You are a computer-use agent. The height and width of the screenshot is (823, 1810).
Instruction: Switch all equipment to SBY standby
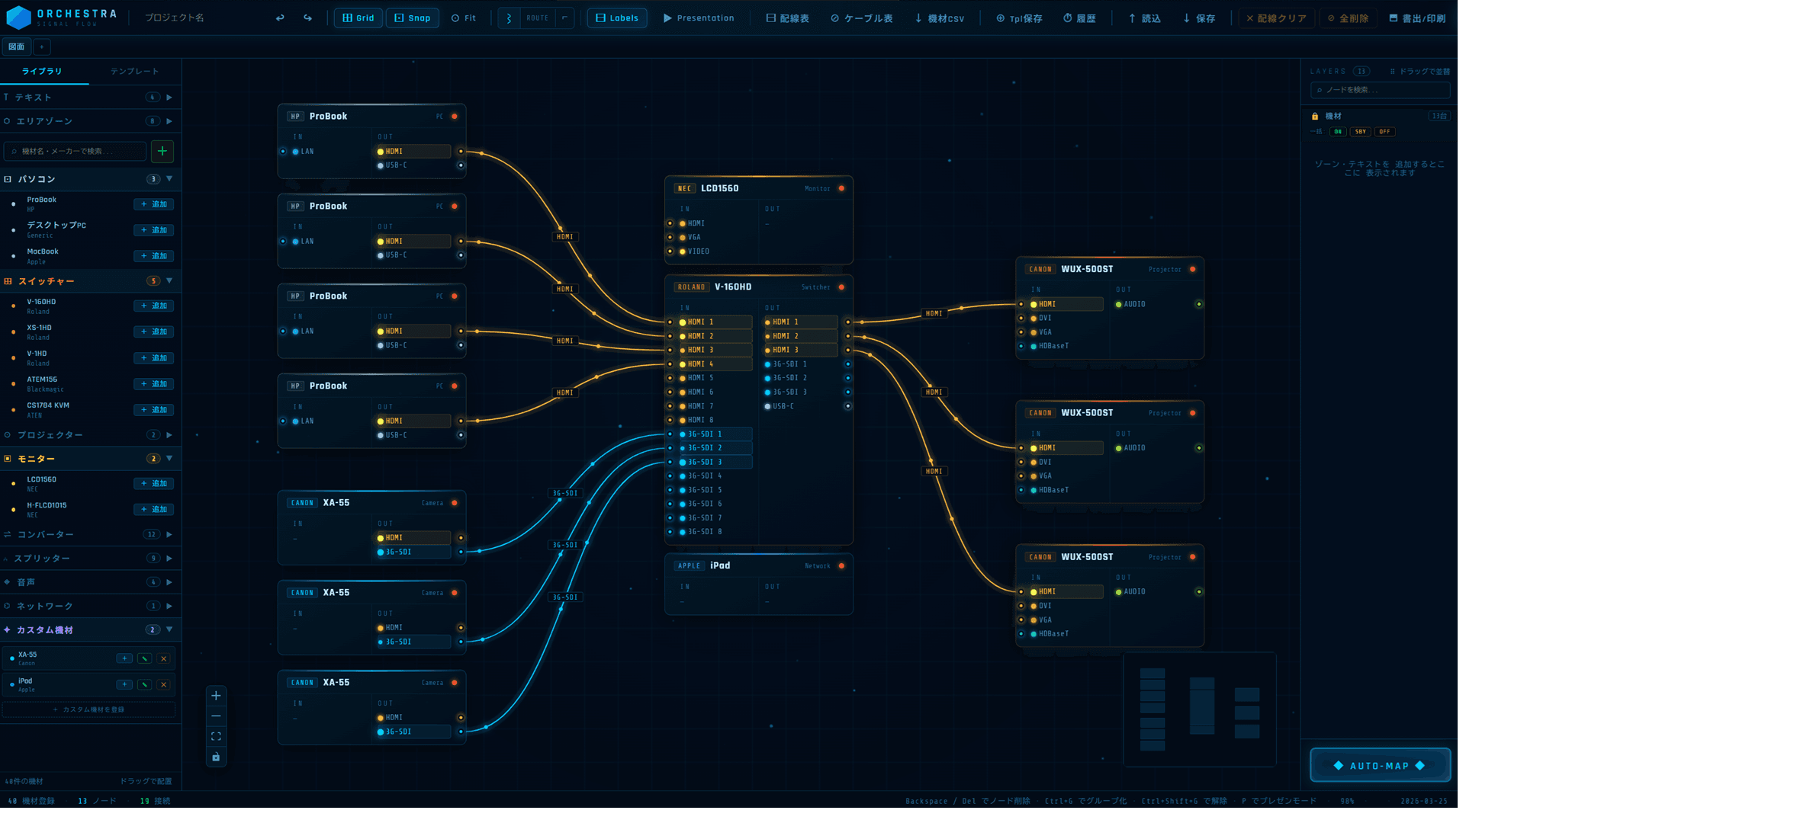(1360, 132)
